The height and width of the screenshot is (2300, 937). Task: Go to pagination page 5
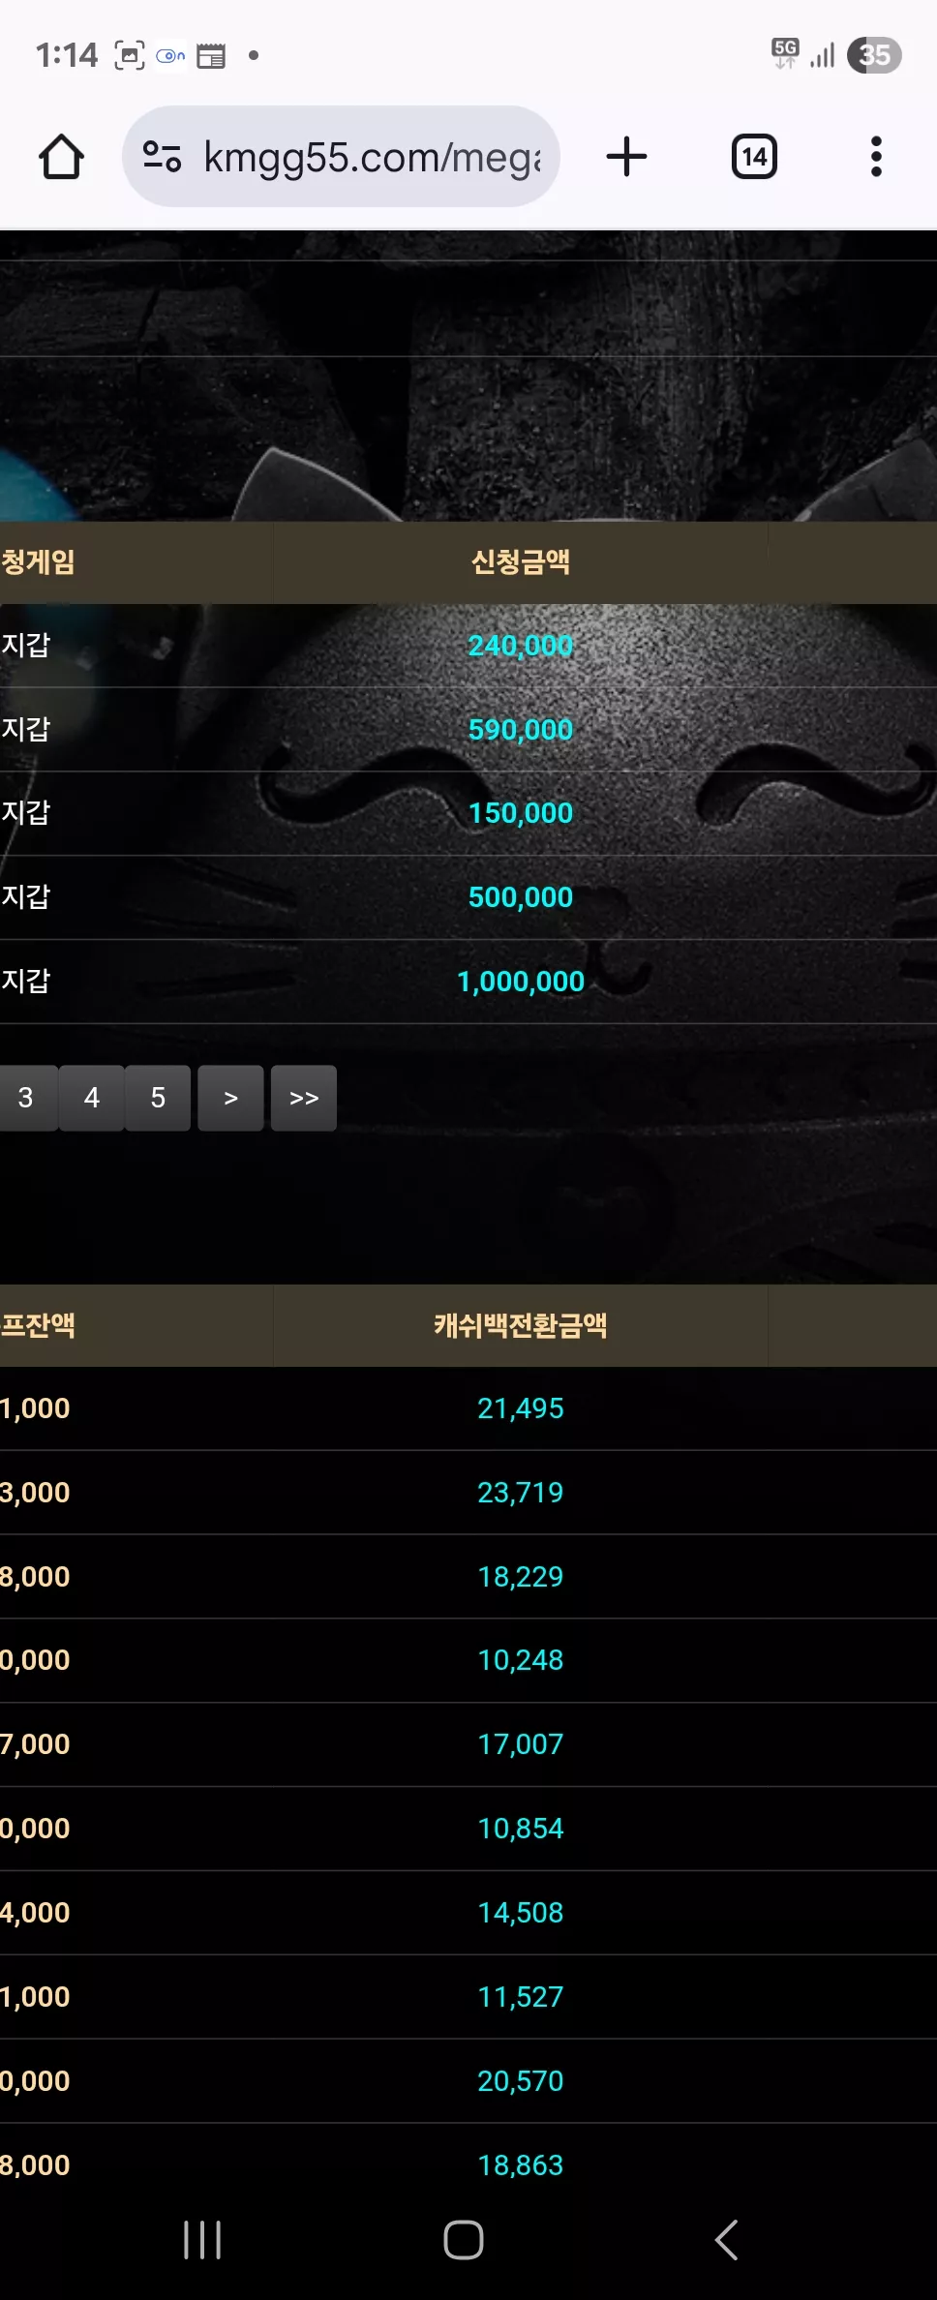[158, 1098]
